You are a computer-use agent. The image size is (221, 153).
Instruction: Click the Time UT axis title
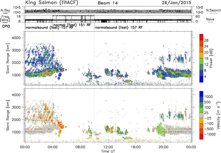(x=108, y=151)
